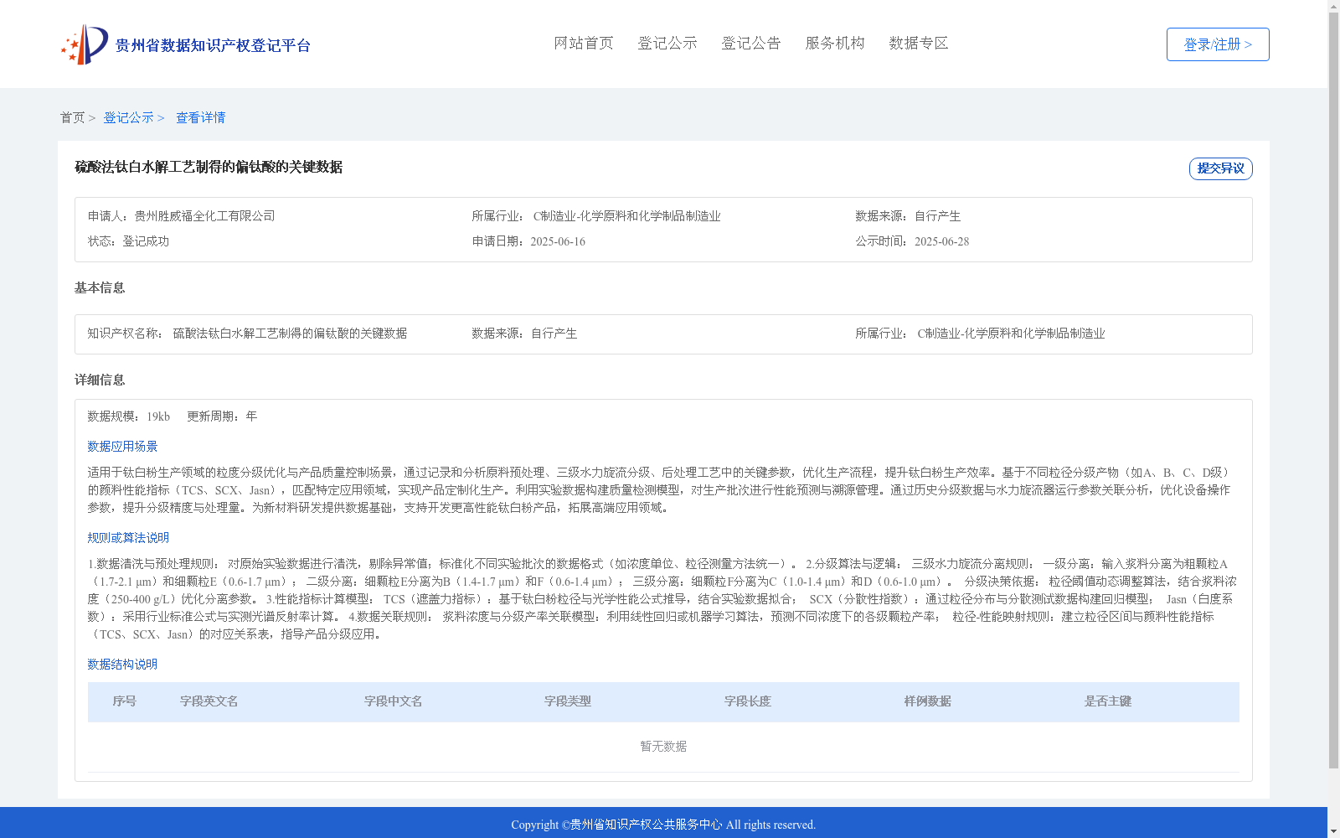Click application date 2025-06-16
The image size is (1340, 838).
coord(558,241)
